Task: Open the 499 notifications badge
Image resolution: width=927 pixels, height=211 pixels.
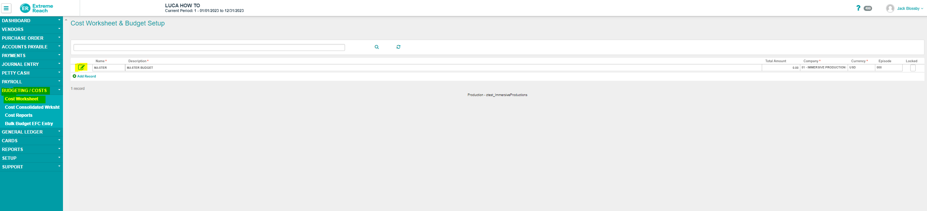Action: (x=868, y=8)
